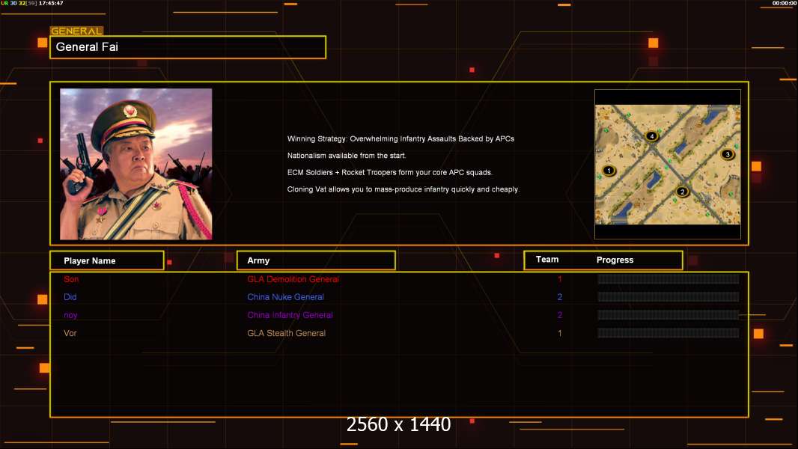
Task: Select player name Son
Action: (x=71, y=279)
